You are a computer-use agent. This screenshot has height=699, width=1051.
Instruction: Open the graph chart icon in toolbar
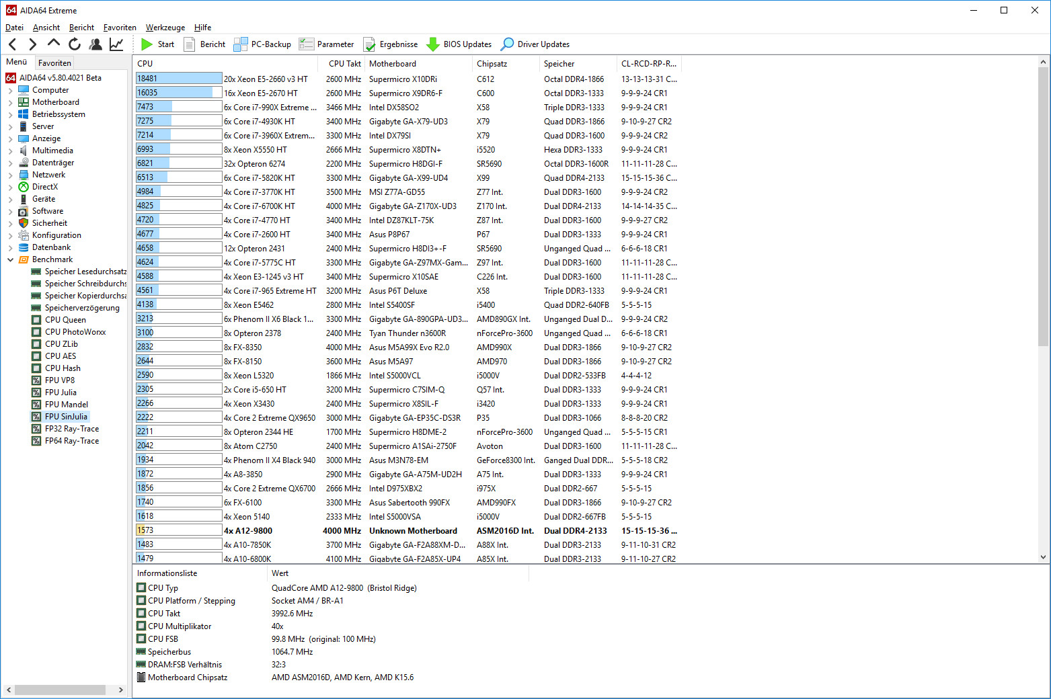click(116, 44)
